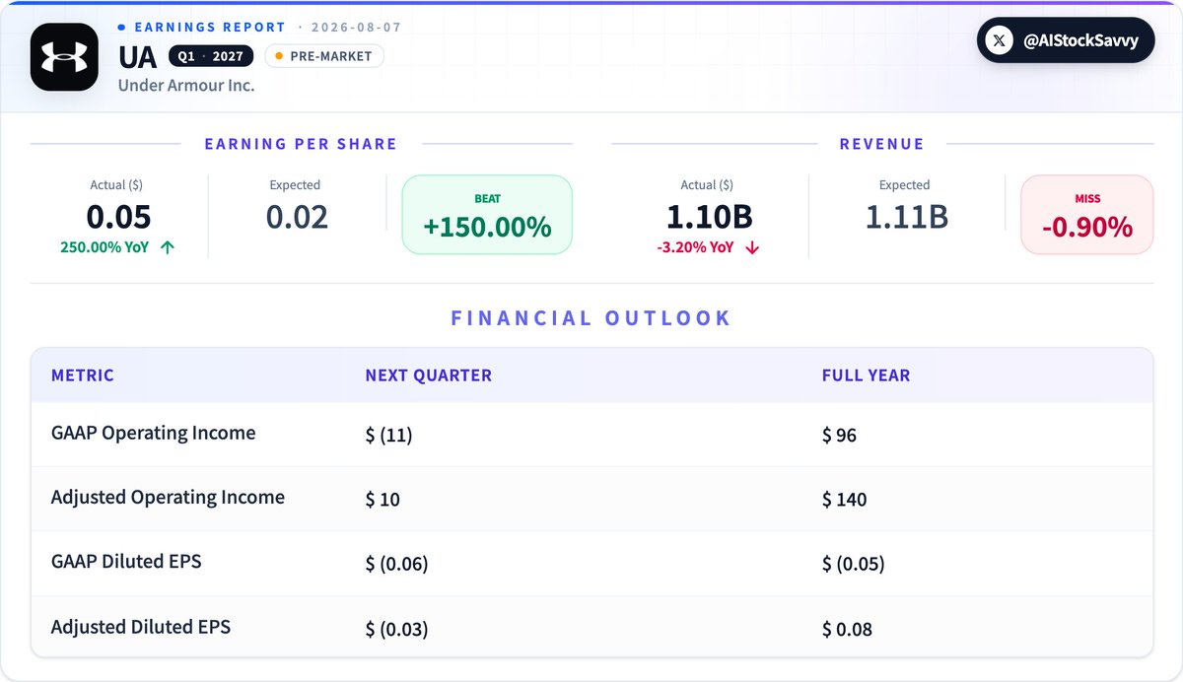Select the Adjusted Diluted EPS row label
This screenshot has height=682, width=1183.
click(141, 627)
